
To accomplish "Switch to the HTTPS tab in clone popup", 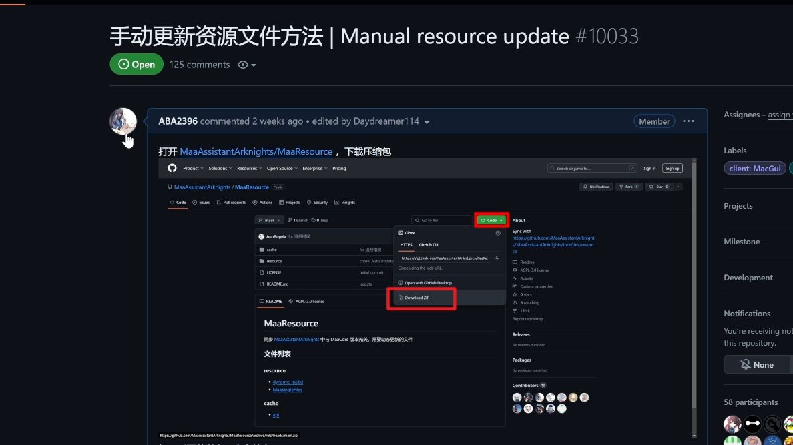I will coord(407,244).
